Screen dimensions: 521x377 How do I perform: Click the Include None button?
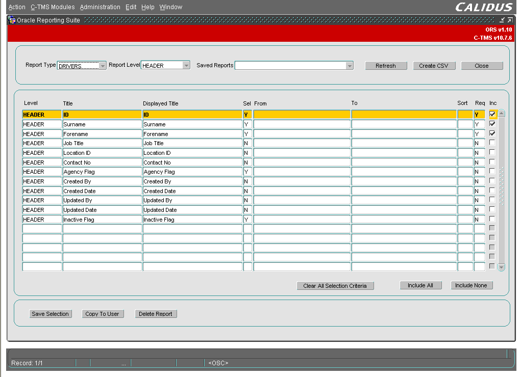click(472, 285)
